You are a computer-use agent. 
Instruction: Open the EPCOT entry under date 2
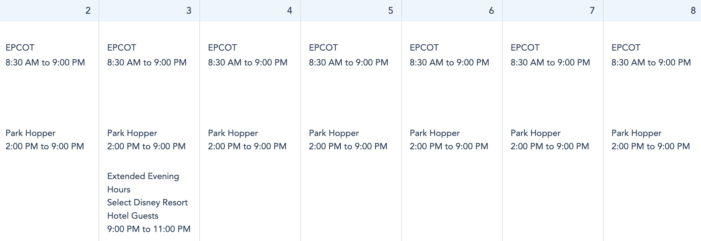(20, 48)
